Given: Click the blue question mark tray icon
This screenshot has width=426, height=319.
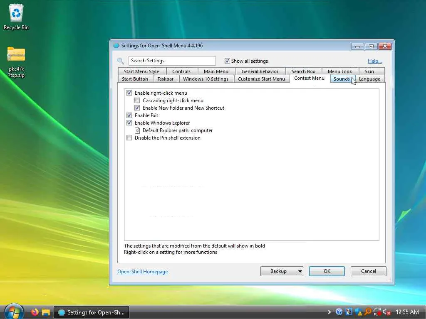Looking at the screenshot, I should click(339, 312).
